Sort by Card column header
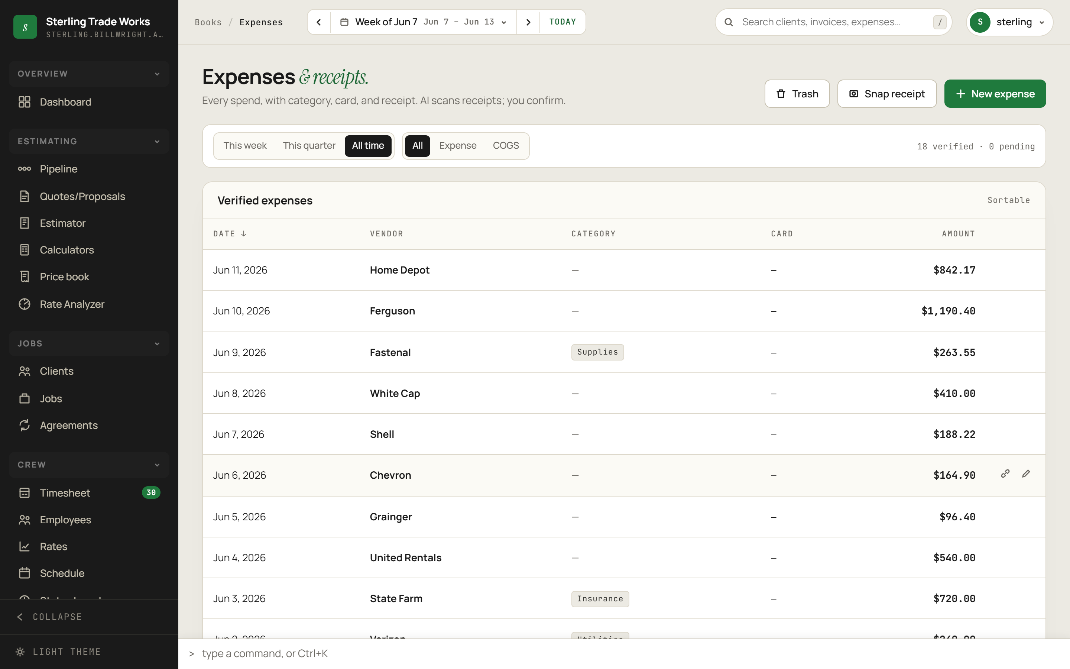The height and width of the screenshot is (669, 1070). click(782, 234)
